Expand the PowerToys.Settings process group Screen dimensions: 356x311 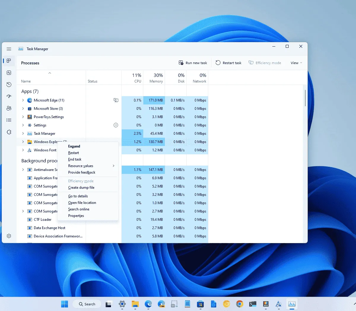click(23, 117)
